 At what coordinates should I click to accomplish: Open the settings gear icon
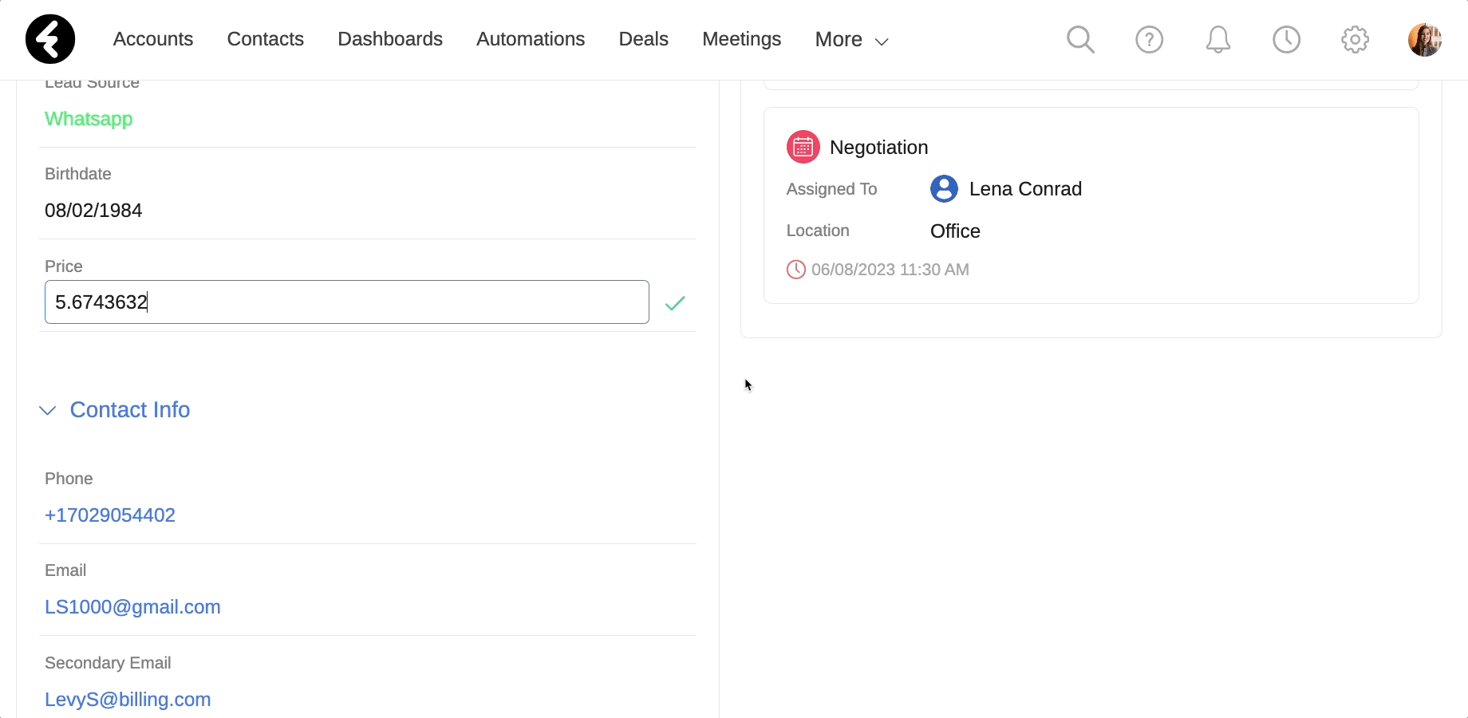[1355, 39]
